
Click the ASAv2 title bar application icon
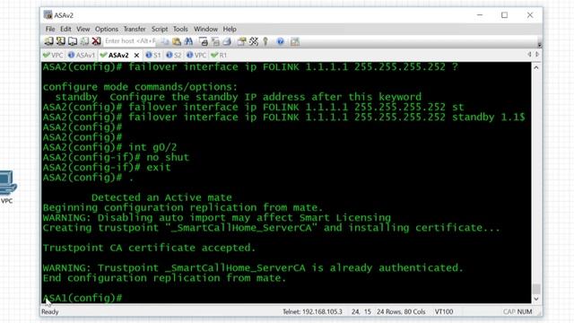point(48,15)
